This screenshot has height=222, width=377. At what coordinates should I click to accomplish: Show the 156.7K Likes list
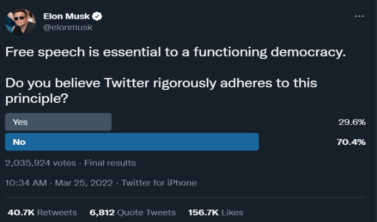(x=216, y=212)
